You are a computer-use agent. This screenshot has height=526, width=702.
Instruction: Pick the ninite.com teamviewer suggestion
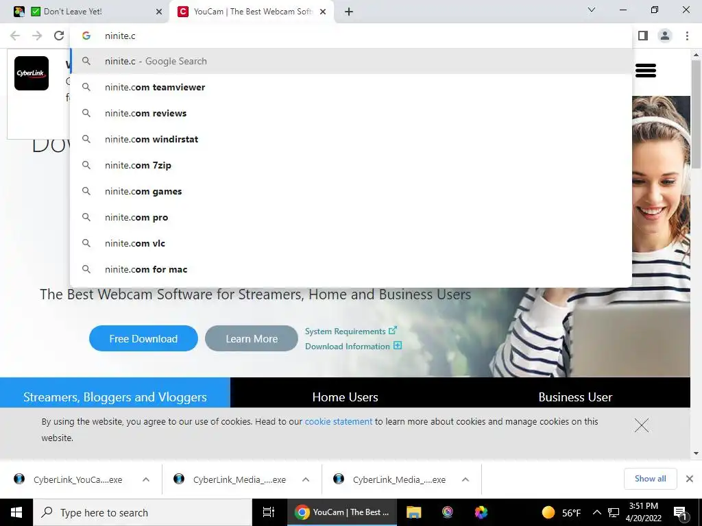click(x=351, y=87)
